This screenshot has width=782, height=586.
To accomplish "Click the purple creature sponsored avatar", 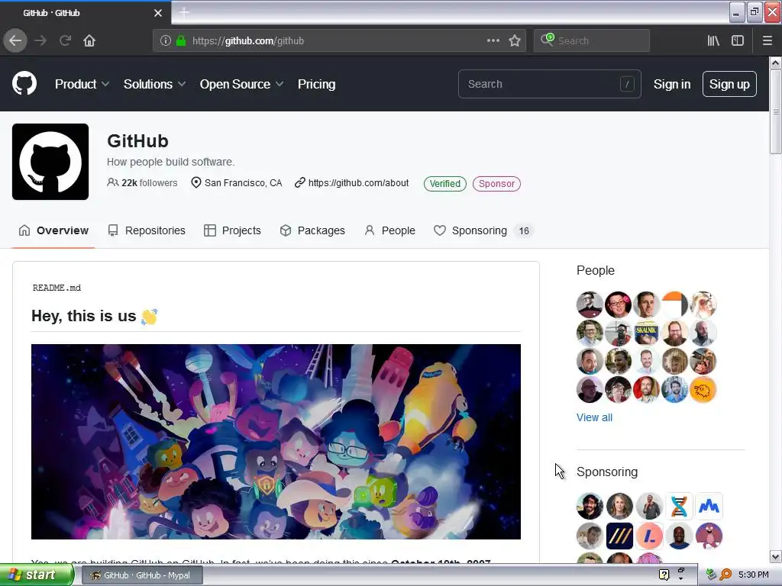I will click(709, 536).
